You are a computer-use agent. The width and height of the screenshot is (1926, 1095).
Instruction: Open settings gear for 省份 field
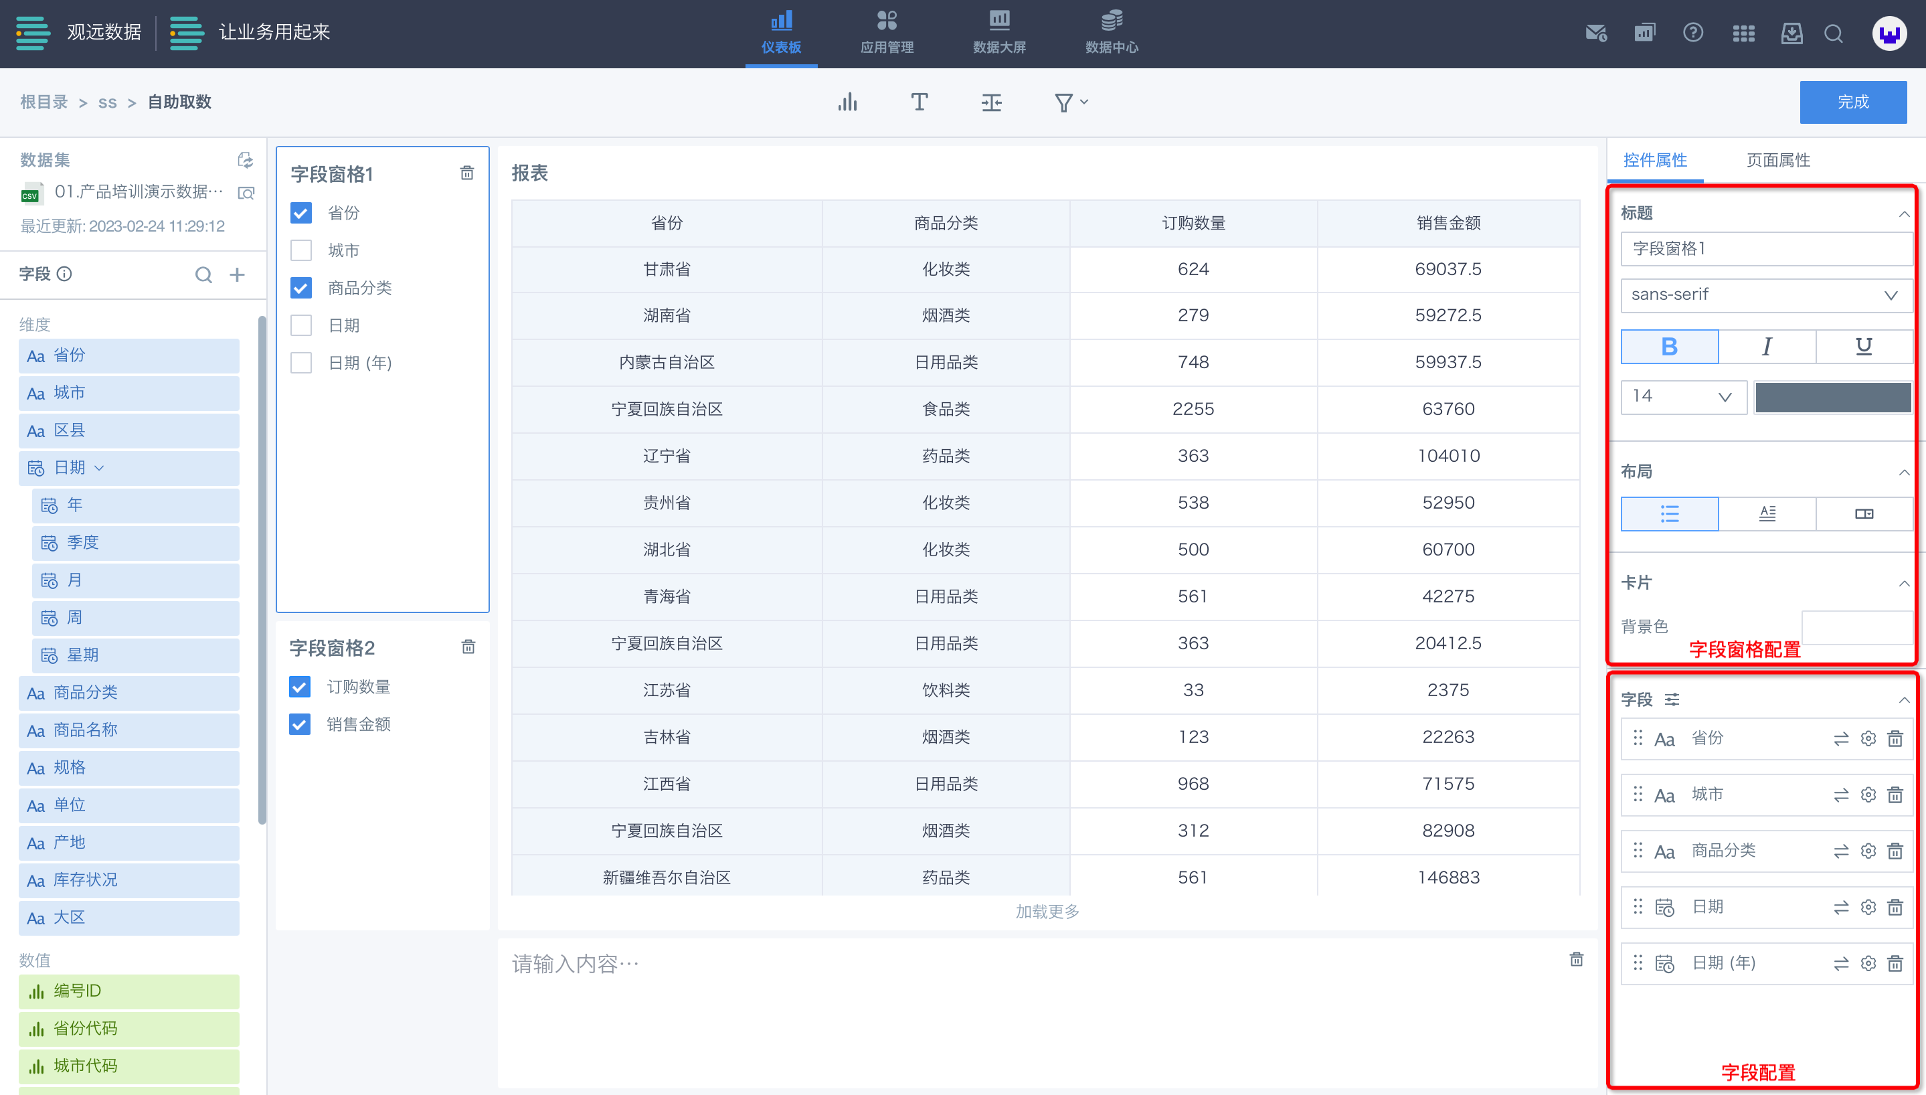point(1868,738)
